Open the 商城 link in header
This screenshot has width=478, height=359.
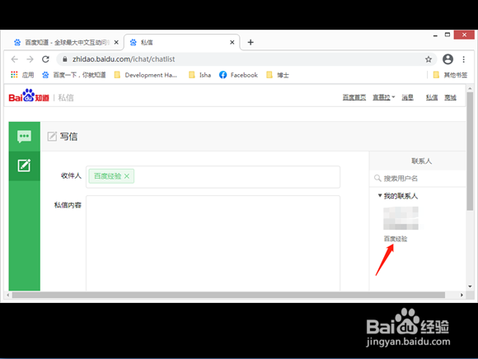point(450,97)
